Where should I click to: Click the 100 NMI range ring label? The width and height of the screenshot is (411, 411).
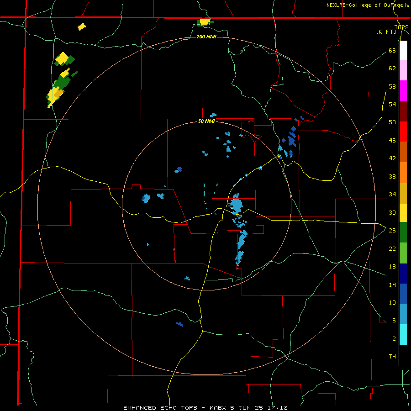pos(206,37)
